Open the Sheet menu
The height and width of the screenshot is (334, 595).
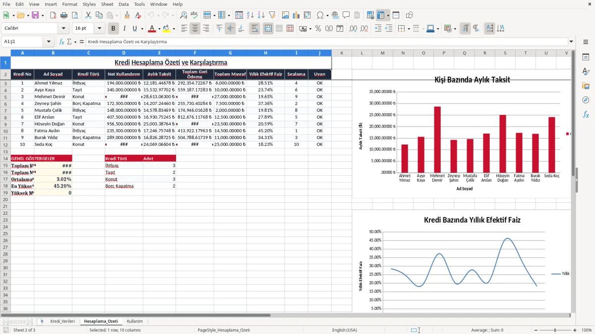(107, 4)
